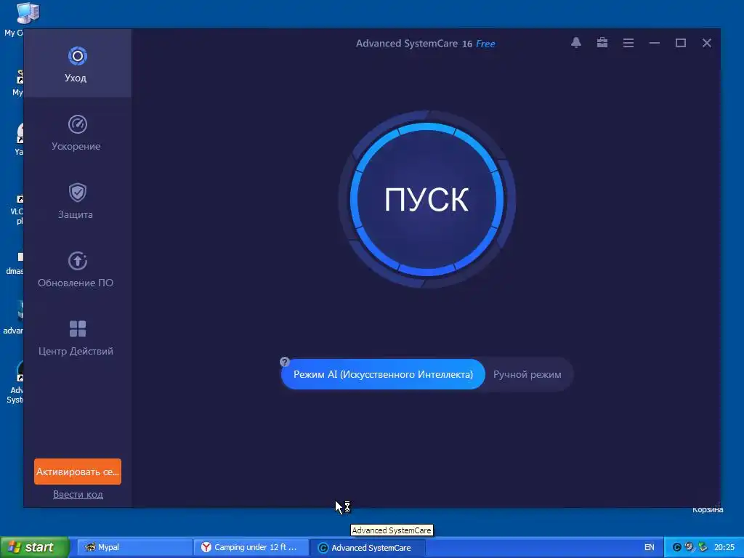Click the clock showing 20:25
The height and width of the screenshot is (558, 744).
point(724,548)
